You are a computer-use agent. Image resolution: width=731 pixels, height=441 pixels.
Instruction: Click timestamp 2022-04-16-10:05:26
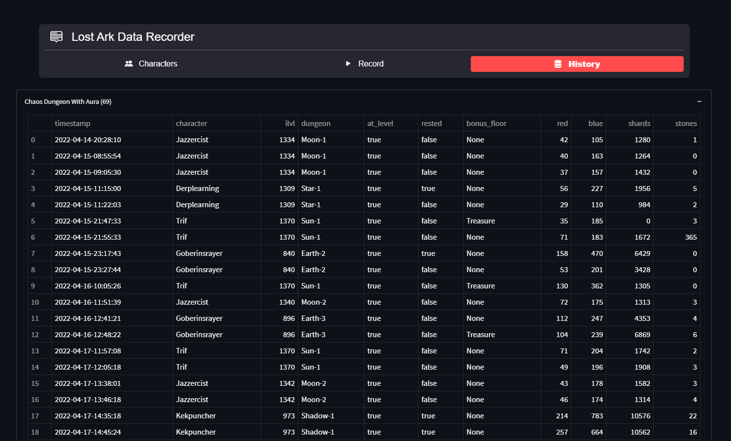[112, 286]
